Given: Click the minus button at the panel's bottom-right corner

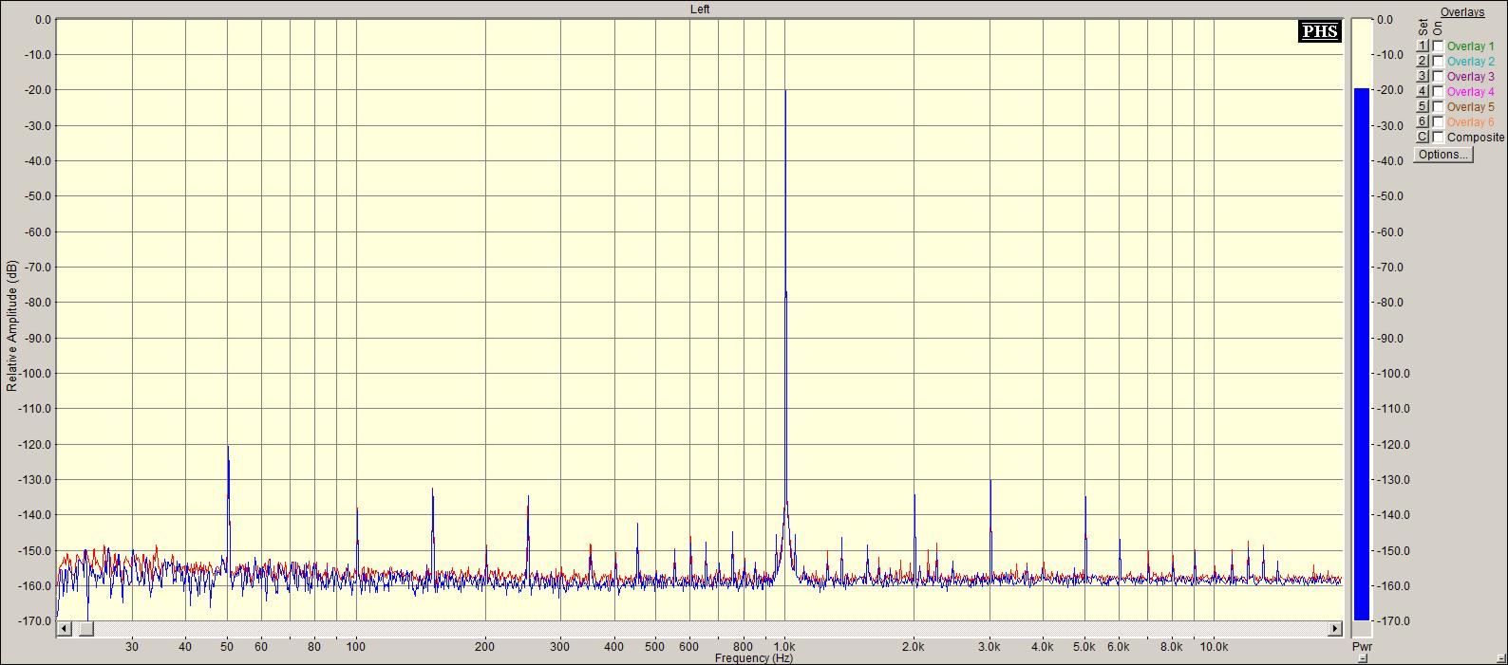Looking at the screenshot, I should [x=1502, y=658].
